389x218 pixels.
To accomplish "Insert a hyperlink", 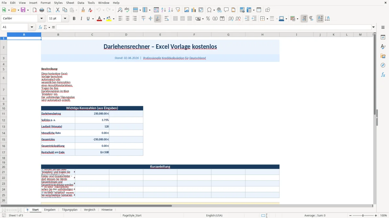I will (x=219, y=10).
